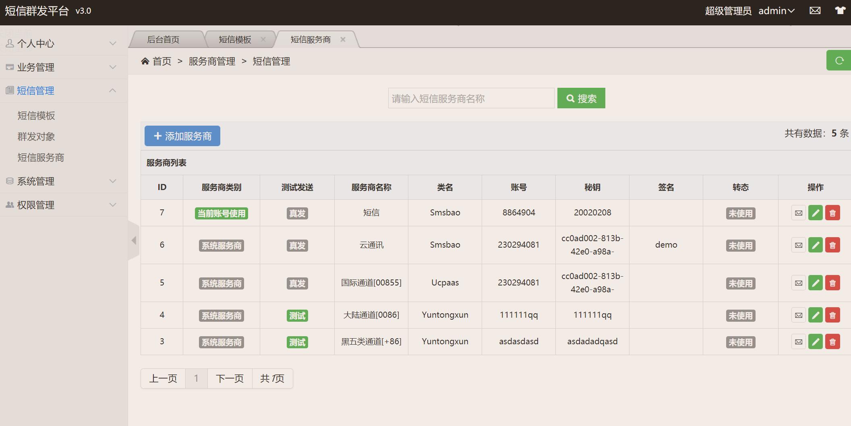Open admin user dropdown
Image resolution: width=851 pixels, height=426 pixels.
point(776,11)
